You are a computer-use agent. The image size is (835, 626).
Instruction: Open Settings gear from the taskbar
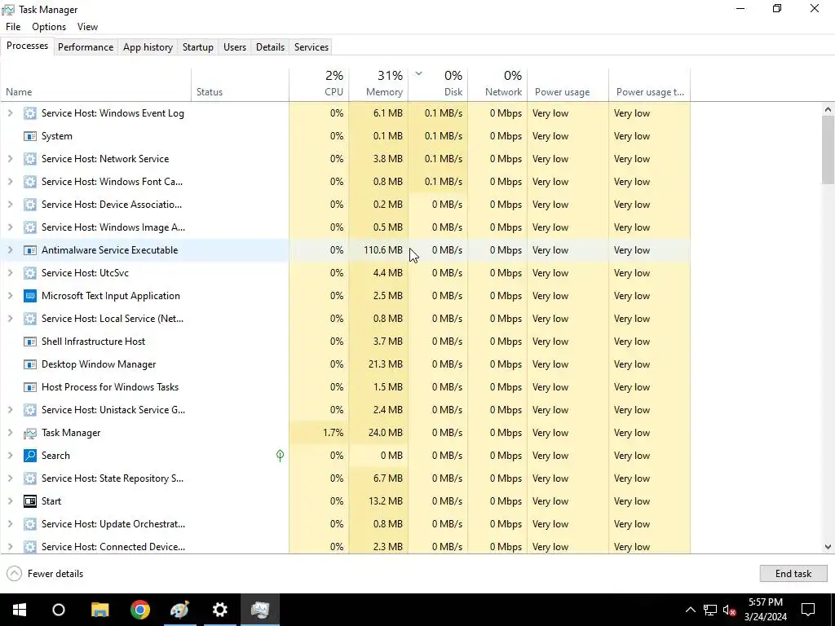coord(219,610)
